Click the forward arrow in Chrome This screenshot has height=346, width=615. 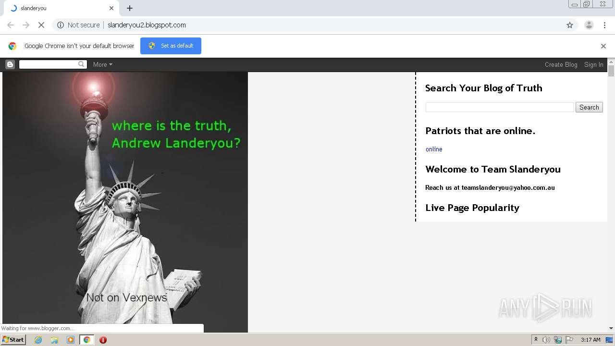[x=26, y=25]
